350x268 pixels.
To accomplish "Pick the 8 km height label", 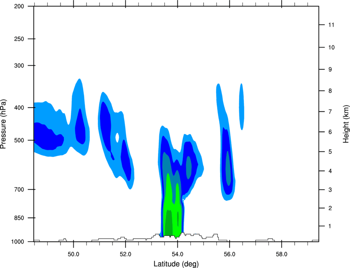I will tap(330, 91).
